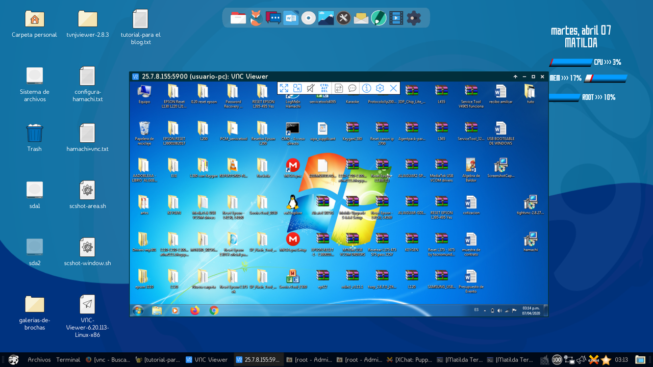The height and width of the screenshot is (367, 653).
Task: Click the Trash icon on desktop
Action: pyautogui.click(x=35, y=138)
